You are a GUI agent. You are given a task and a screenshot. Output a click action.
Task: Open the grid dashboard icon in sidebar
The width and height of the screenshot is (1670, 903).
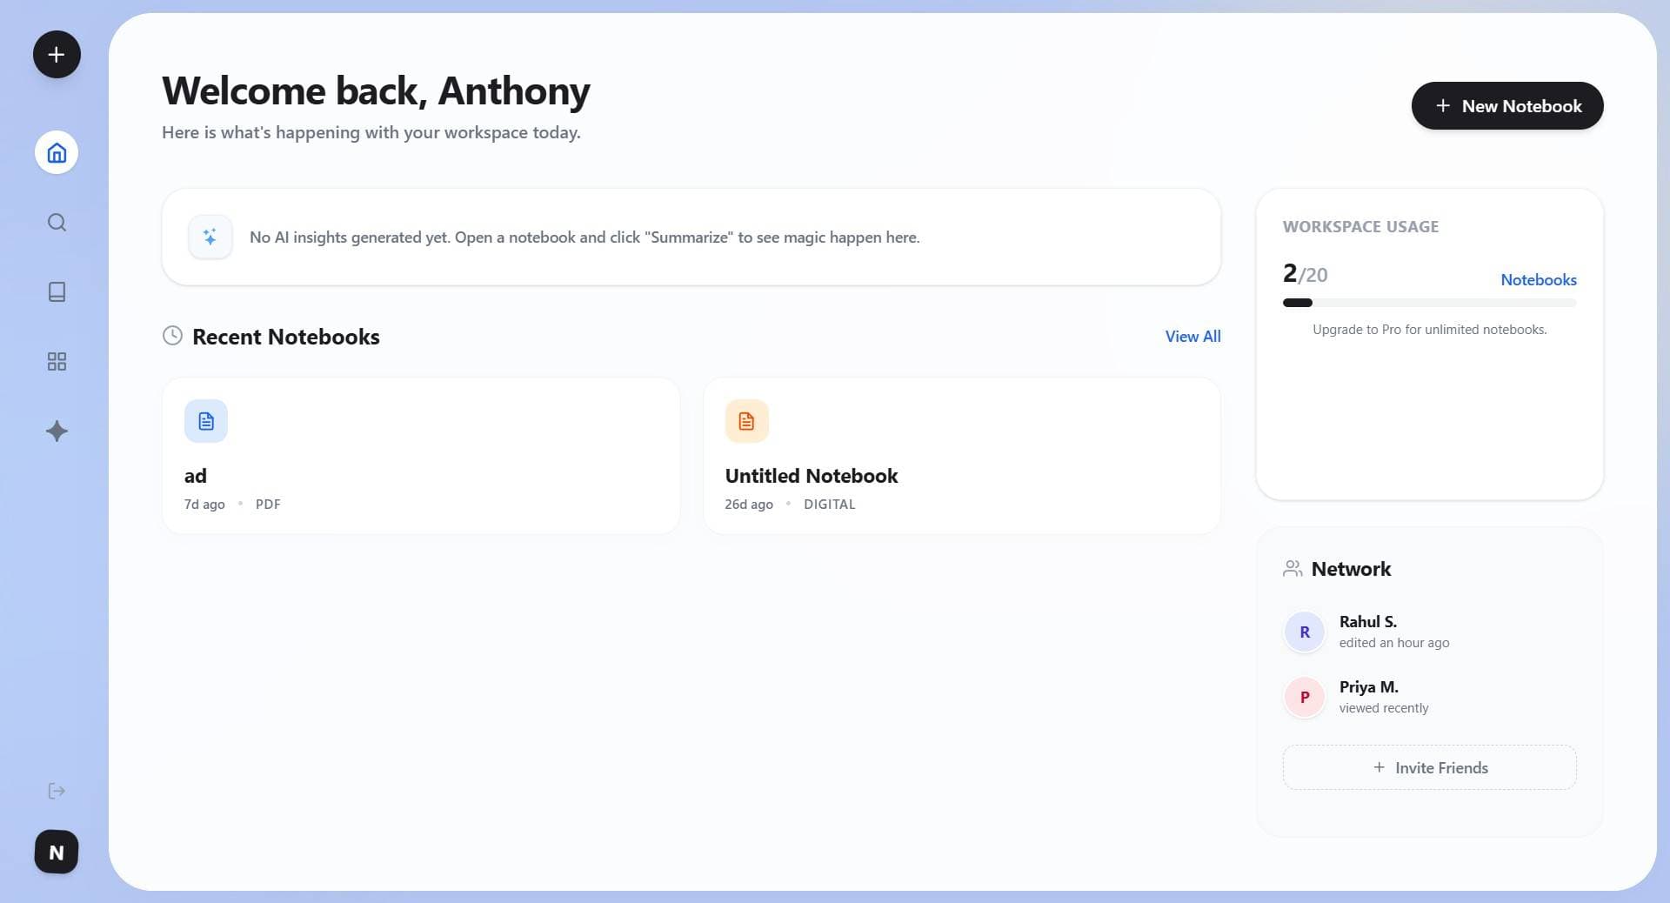click(57, 362)
